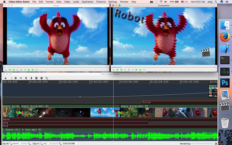Select the arrow pointer tool in timeline toolbar
The width and height of the screenshot is (232, 145).
click(6, 78)
